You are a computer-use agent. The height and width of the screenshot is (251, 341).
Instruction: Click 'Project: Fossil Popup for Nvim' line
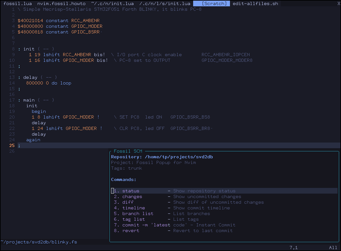click(153, 162)
